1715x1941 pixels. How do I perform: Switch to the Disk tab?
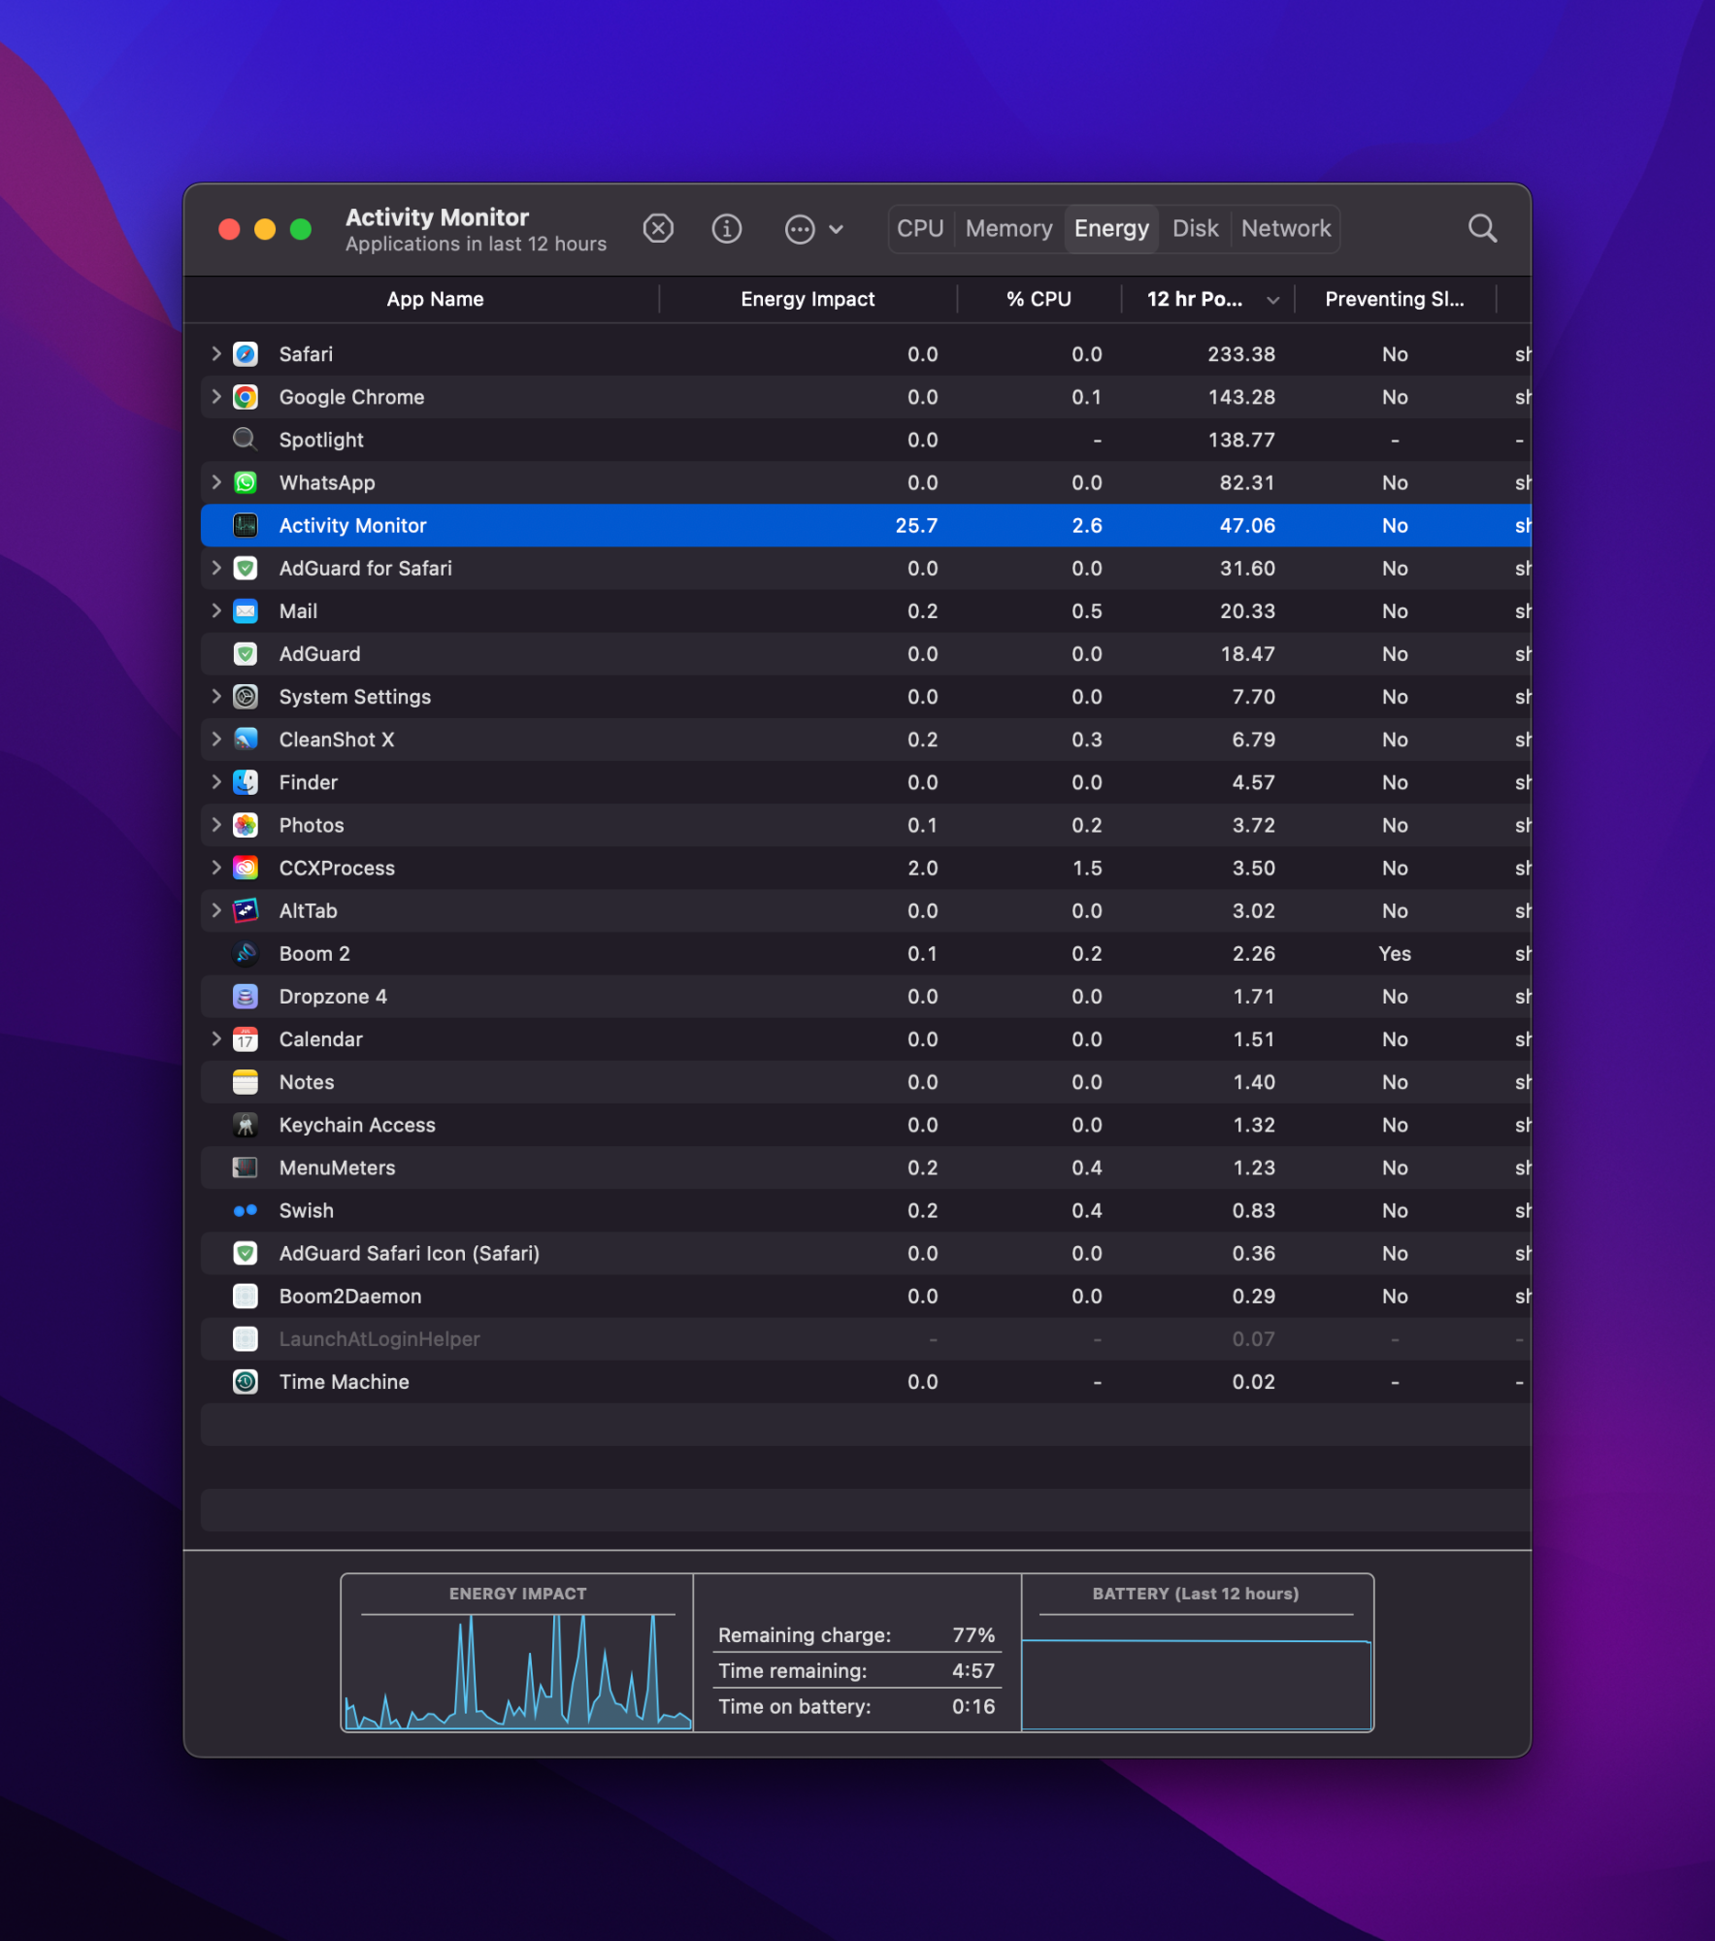tap(1195, 229)
